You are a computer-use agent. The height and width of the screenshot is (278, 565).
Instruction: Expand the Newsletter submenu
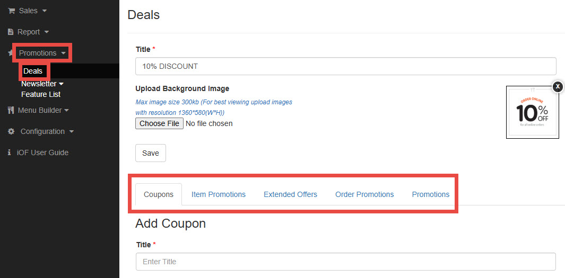42,84
